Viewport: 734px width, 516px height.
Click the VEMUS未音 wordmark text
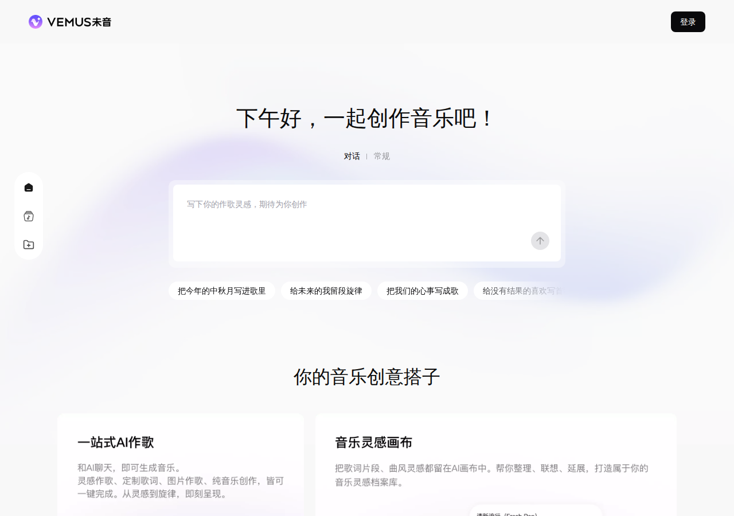[x=79, y=22]
